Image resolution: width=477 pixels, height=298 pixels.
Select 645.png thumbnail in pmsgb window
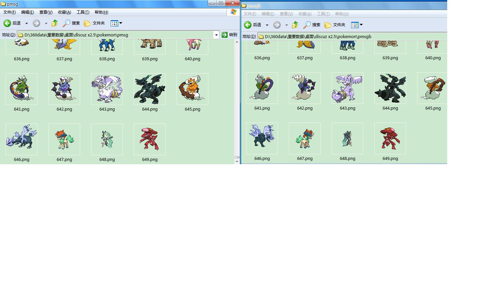pos(432,88)
